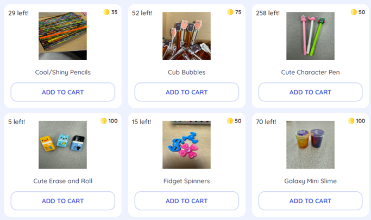Add Cool/Shiny Pencils to cart
This screenshot has width=371, height=220.
[x=62, y=92]
